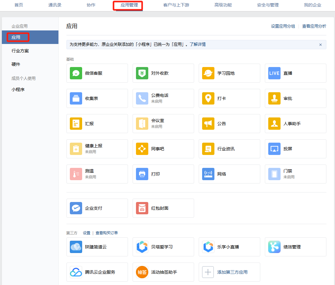The height and width of the screenshot is (285, 335).
Task: Click the 设置应用分组 link
Action: (x=283, y=26)
